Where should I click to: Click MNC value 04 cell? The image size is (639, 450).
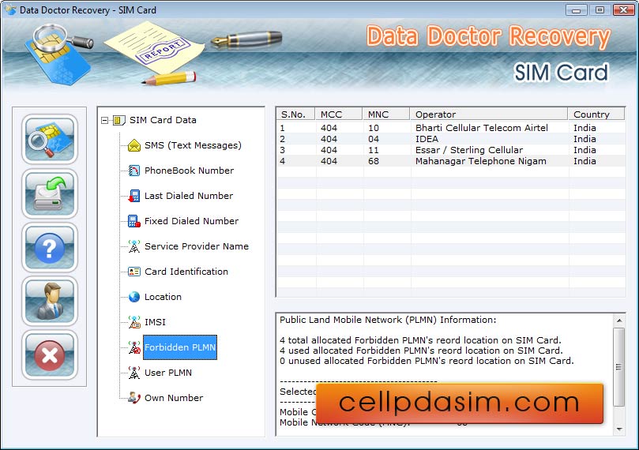tap(374, 139)
